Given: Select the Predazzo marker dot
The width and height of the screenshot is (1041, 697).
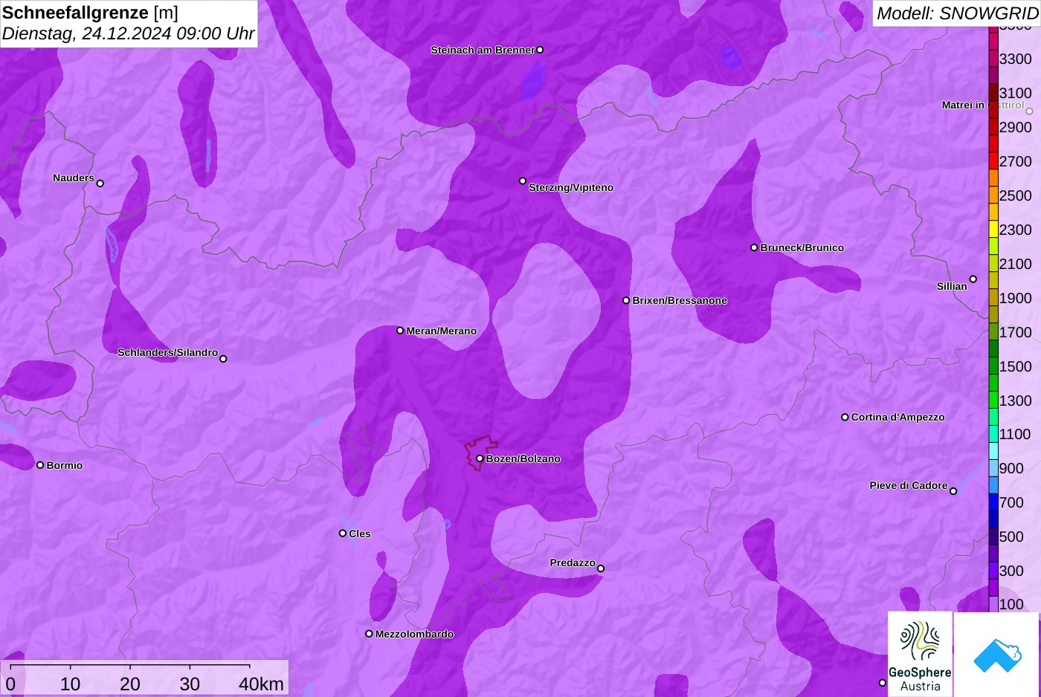Looking at the screenshot, I should pos(601,568).
